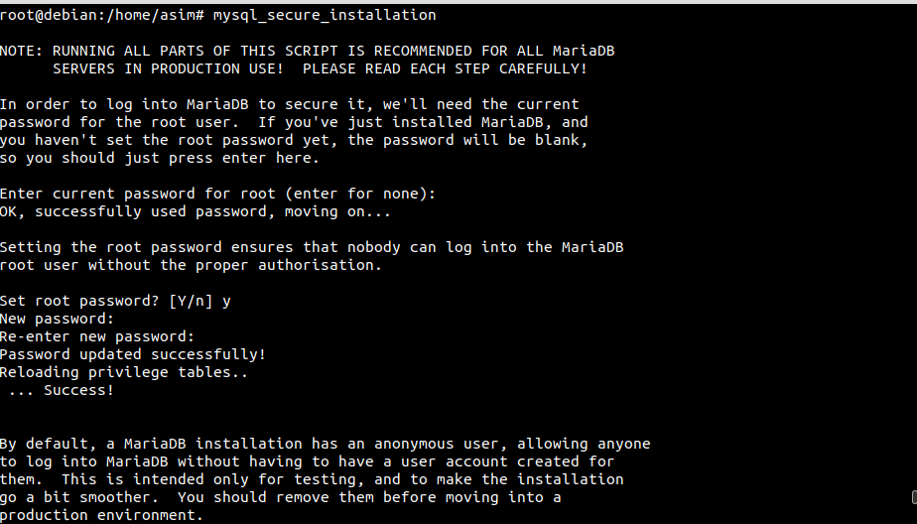Click the NOTE: RUNNING ALL PARTS line
Image resolution: width=917 pixels, height=524 pixels.
tap(314, 51)
